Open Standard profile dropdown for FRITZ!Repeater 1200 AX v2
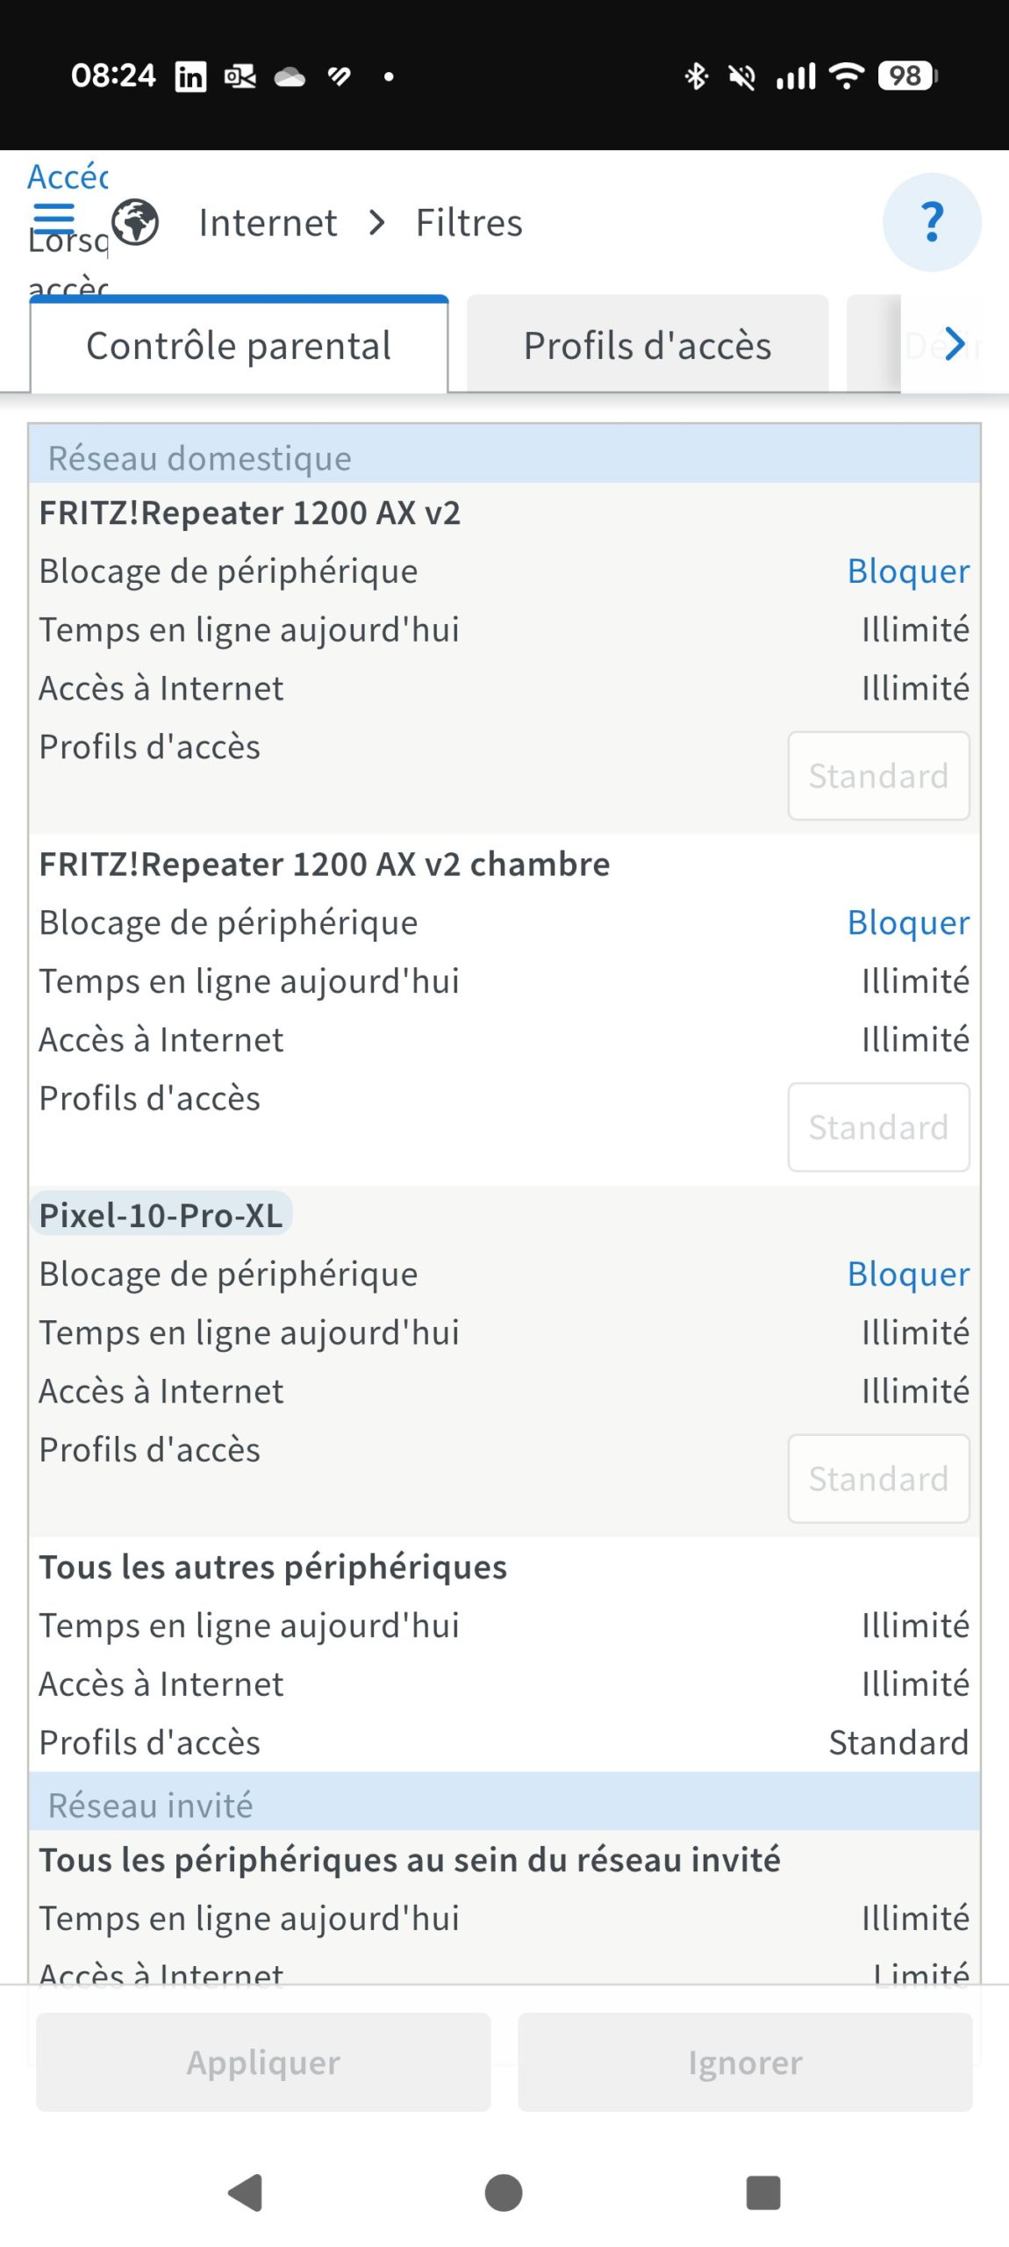The width and height of the screenshot is (1009, 2247). pos(878,776)
